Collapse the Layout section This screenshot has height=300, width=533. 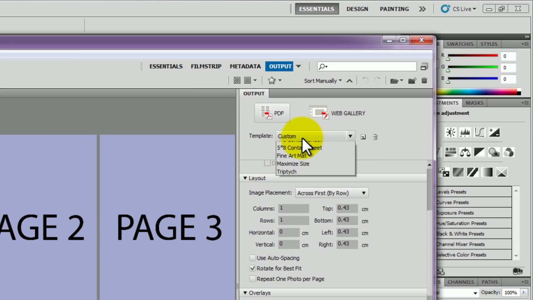point(245,178)
